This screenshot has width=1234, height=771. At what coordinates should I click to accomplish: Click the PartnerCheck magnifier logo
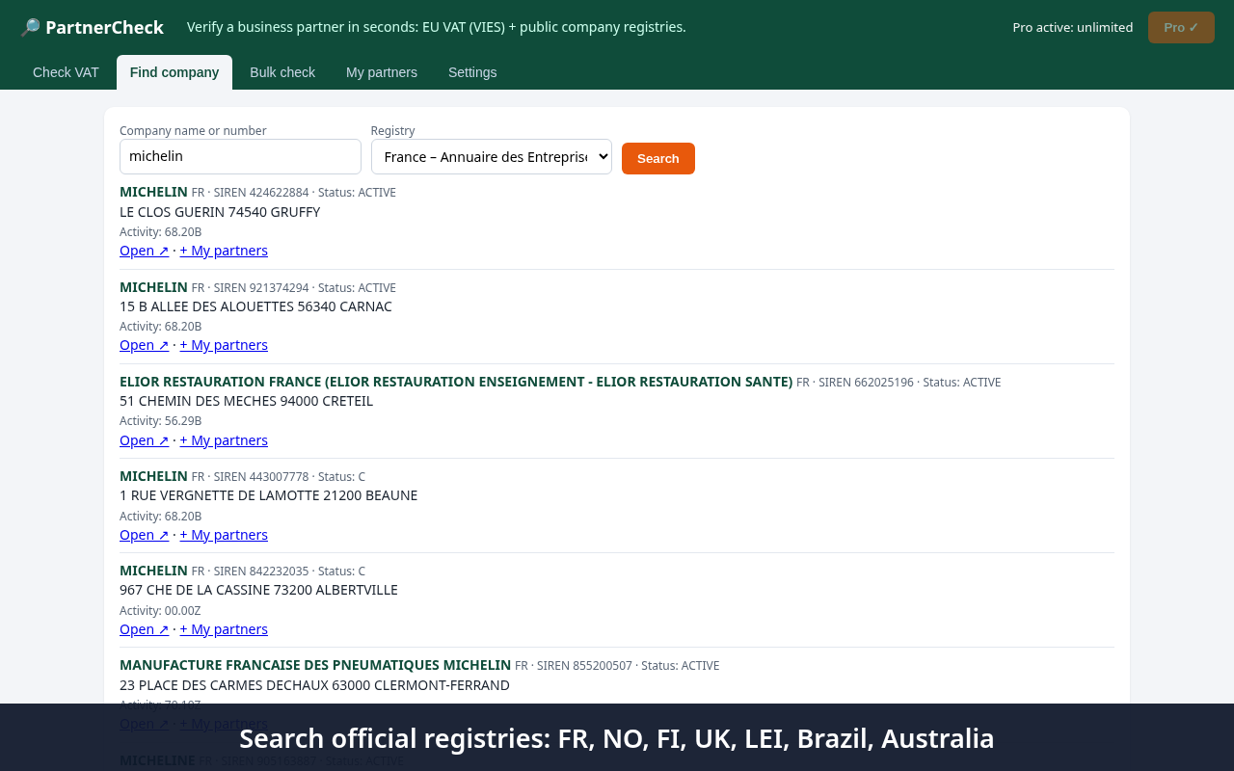31,27
